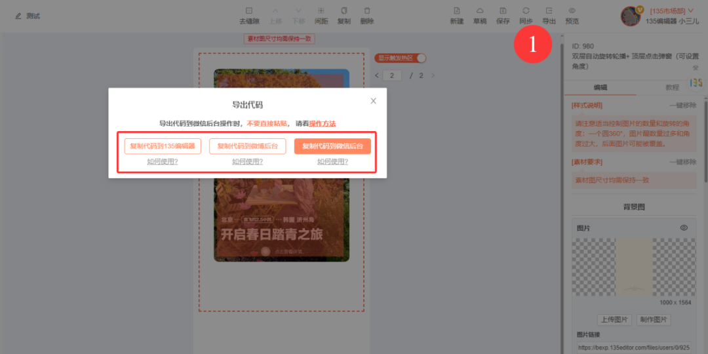This screenshot has width=708, height=354.
Task: Click the page number input field
Action: click(392, 75)
